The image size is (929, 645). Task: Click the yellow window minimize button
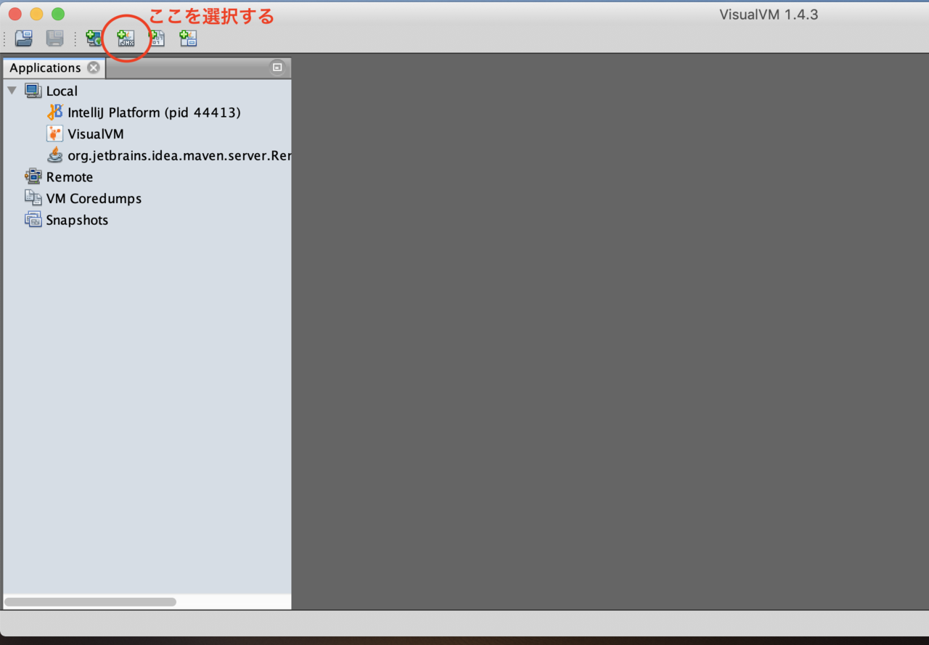pyautogui.click(x=36, y=15)
